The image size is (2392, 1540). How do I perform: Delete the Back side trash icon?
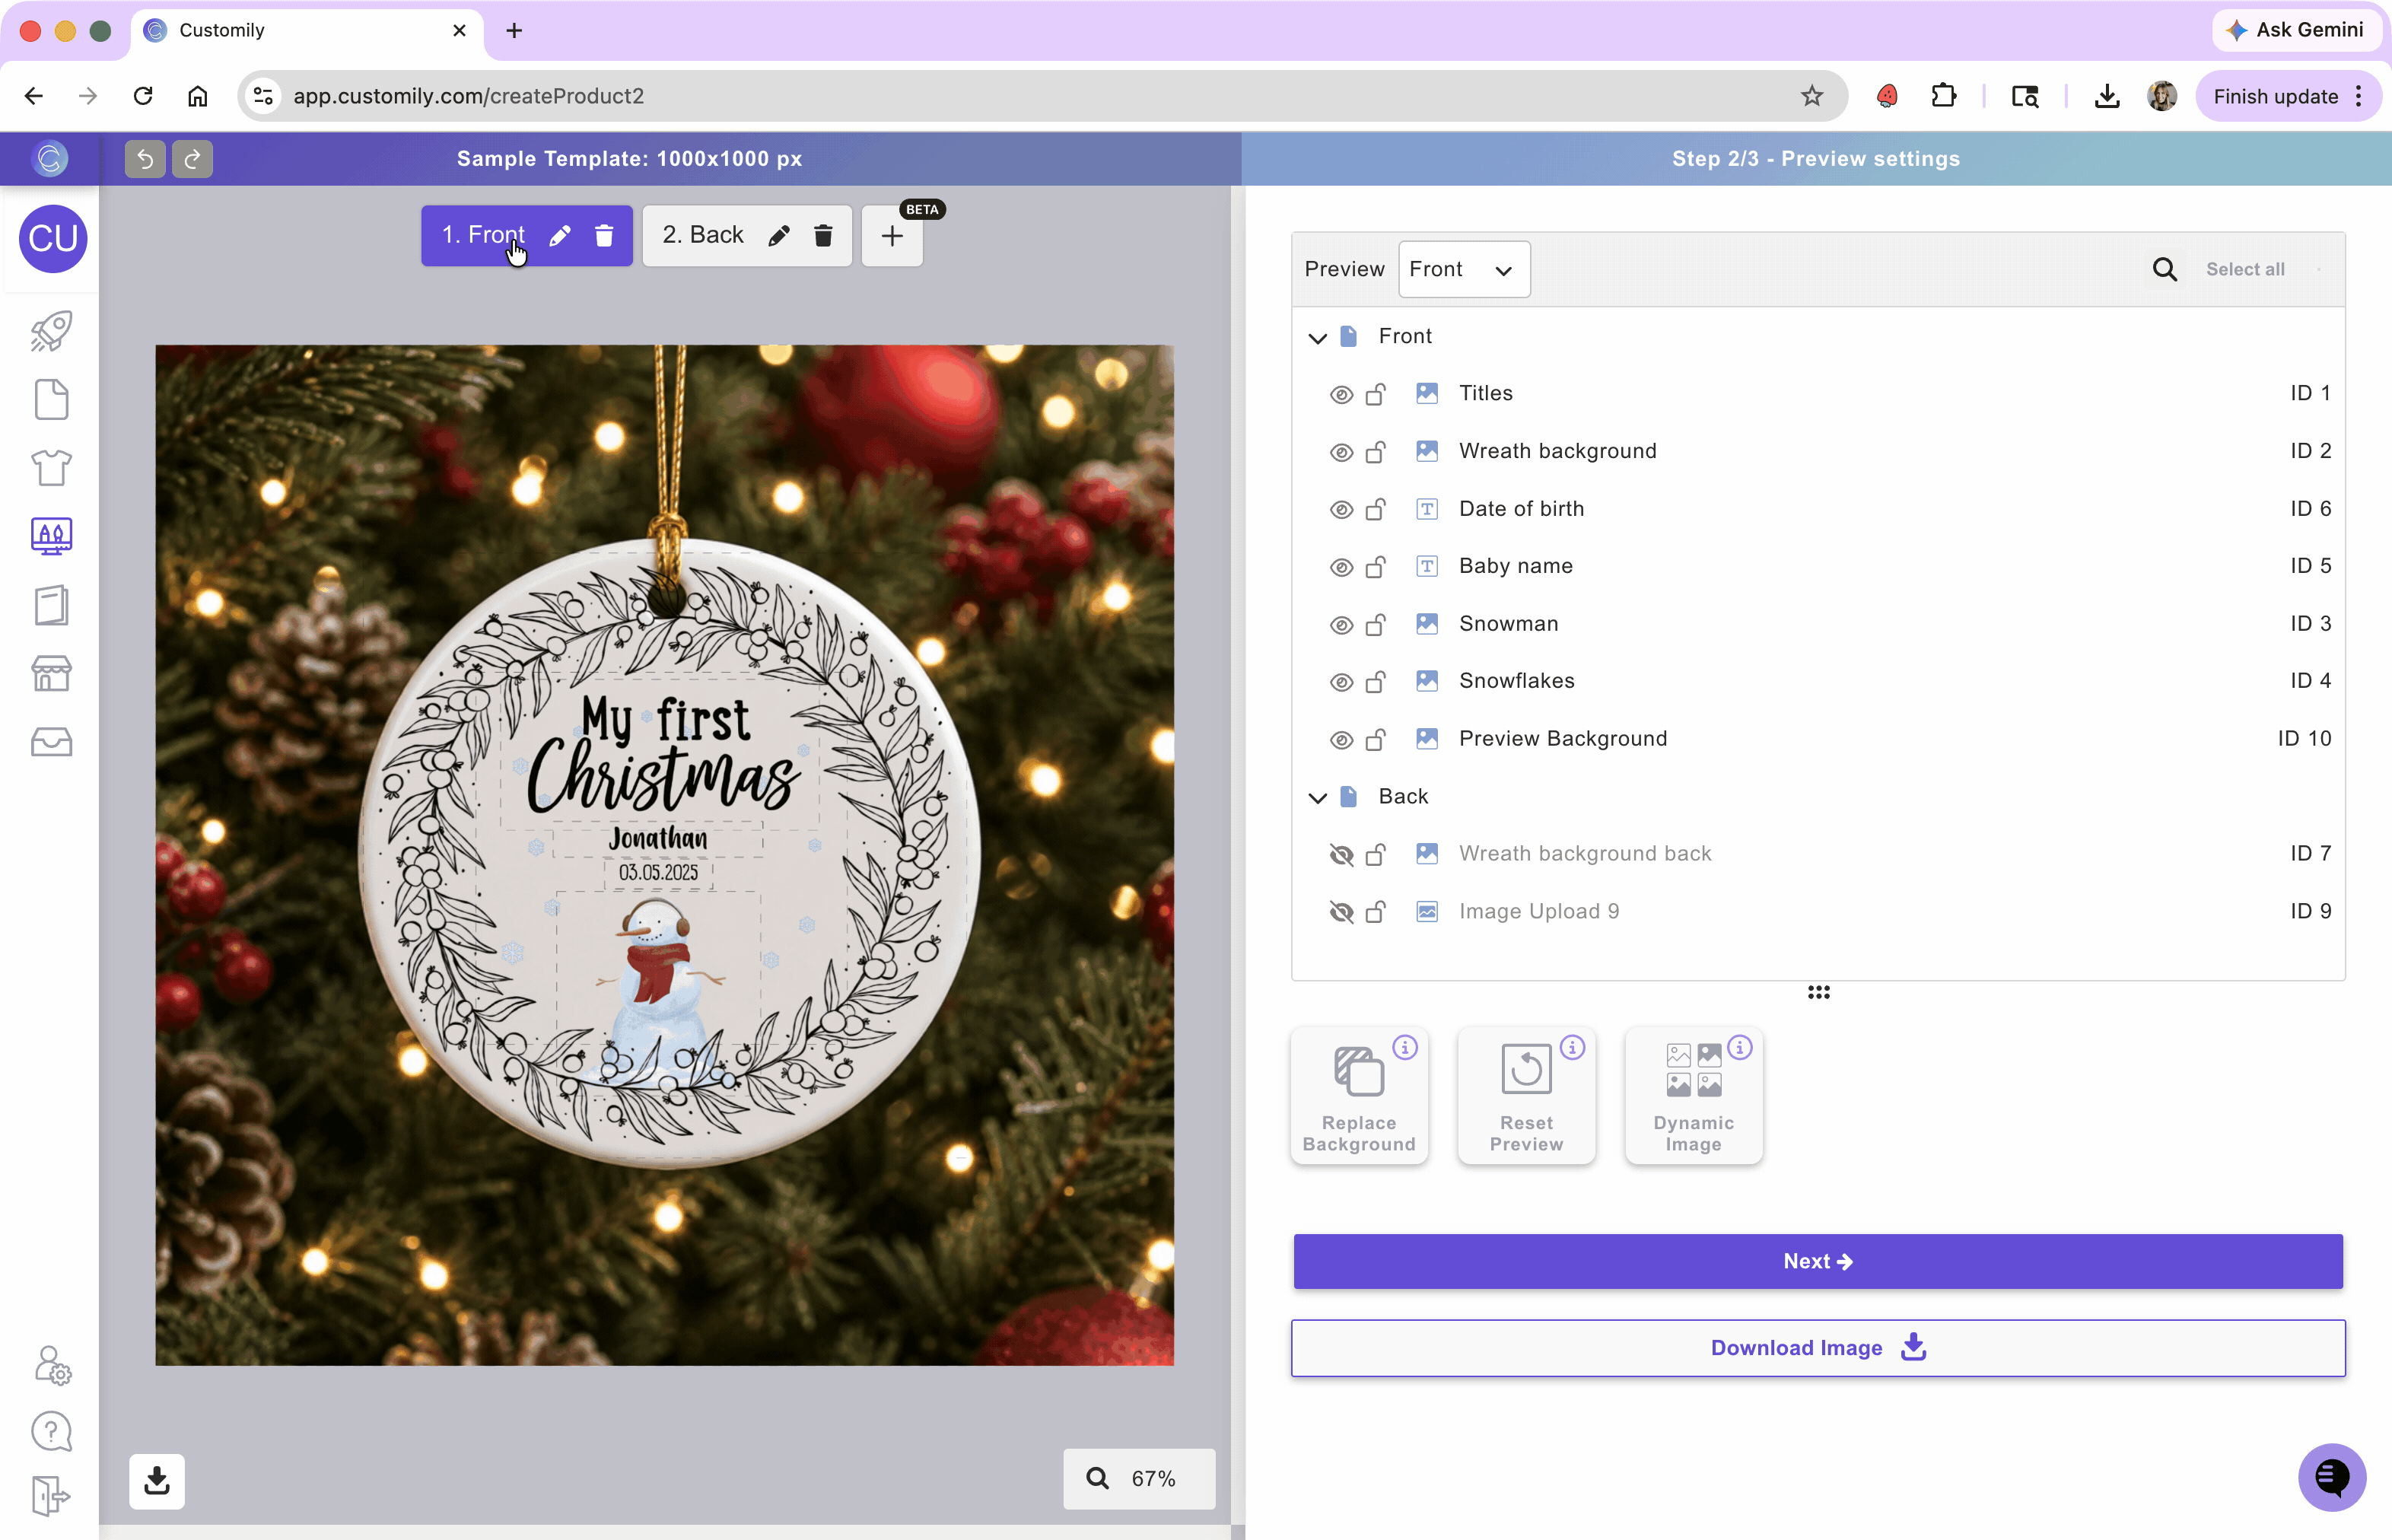click(x=823, y=236)
